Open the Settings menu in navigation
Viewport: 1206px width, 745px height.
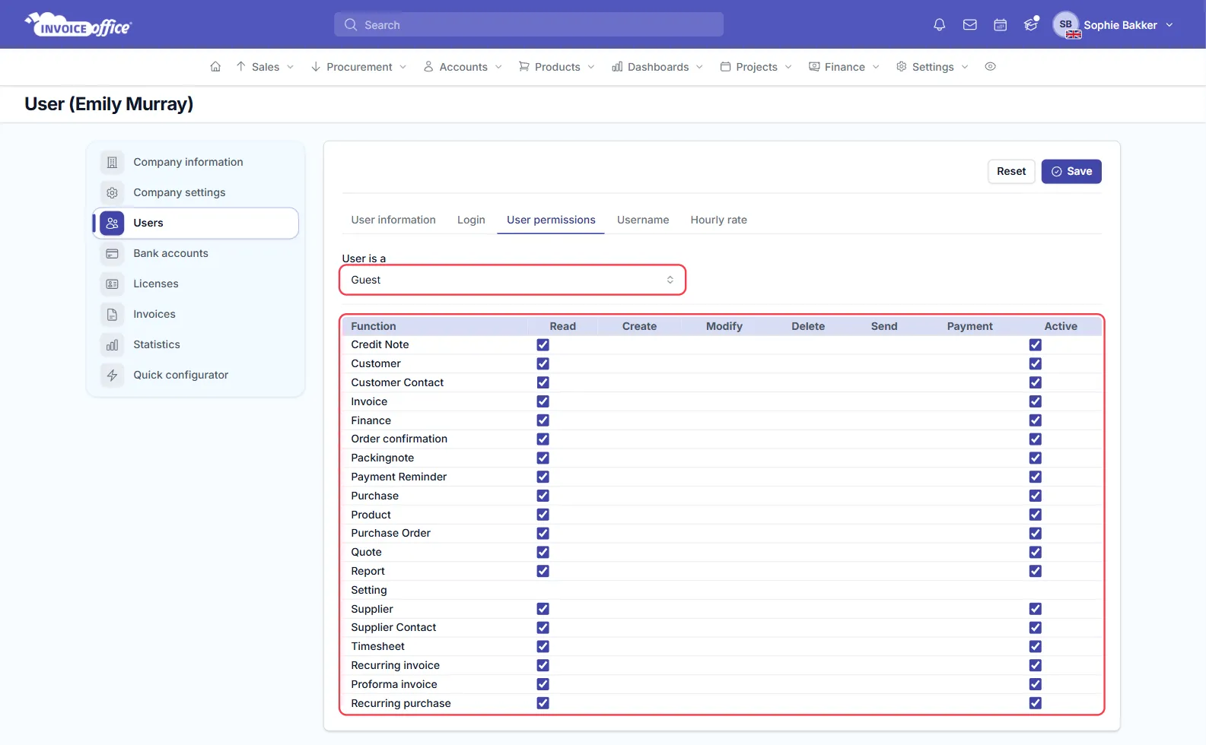(932, 67)
